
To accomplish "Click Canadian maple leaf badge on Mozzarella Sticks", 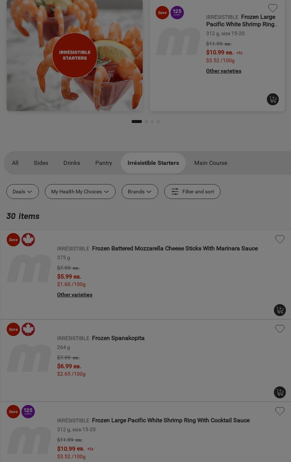I will [x=28, y=240].
